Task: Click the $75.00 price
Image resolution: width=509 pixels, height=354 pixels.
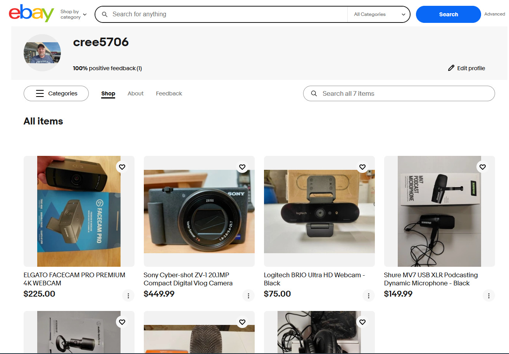Action: click(278, 294)
